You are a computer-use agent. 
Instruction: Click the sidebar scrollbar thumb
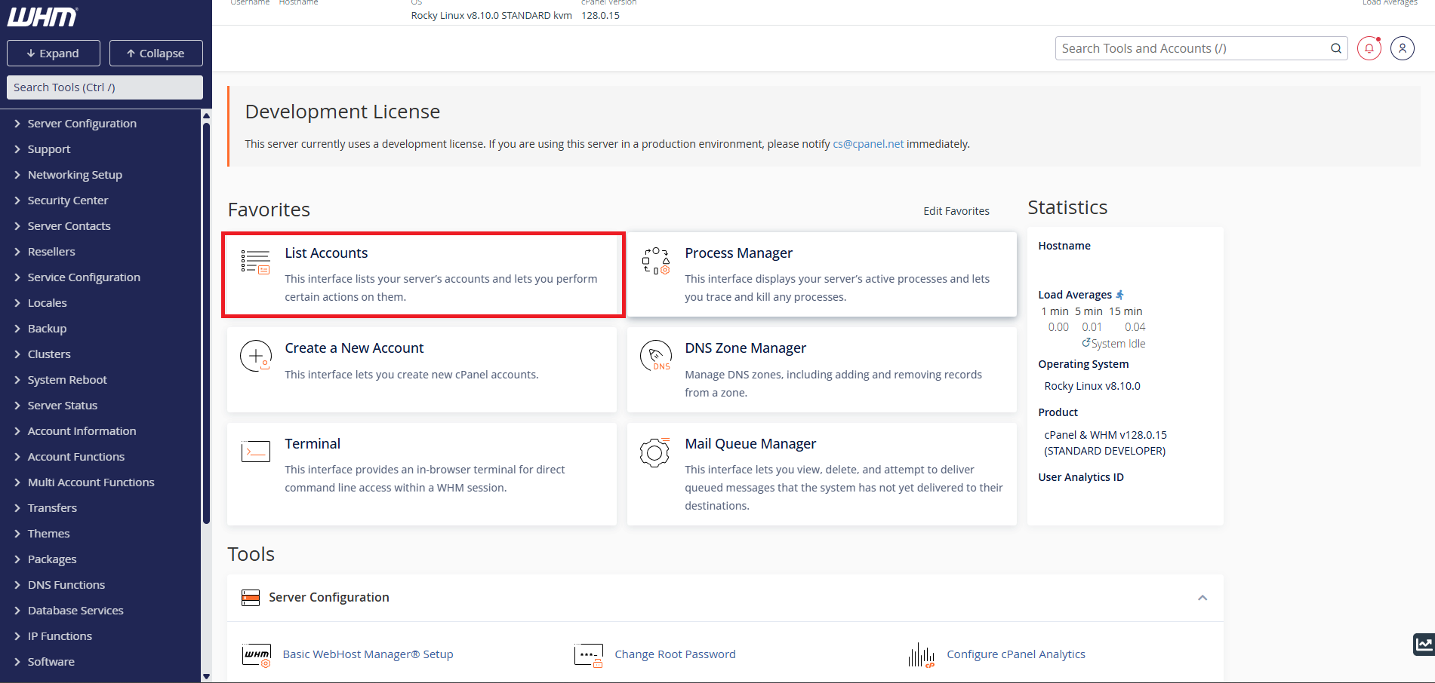click(206, 323)
